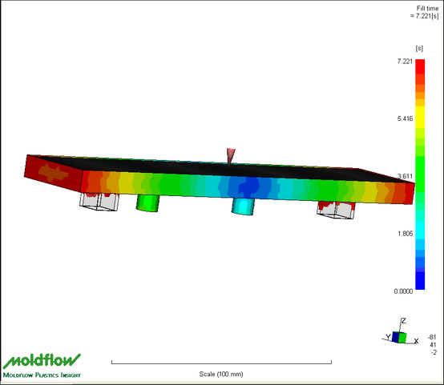Click the yellow band of the color legend
The image size is (444, 385).
click(x=420, y=117)
